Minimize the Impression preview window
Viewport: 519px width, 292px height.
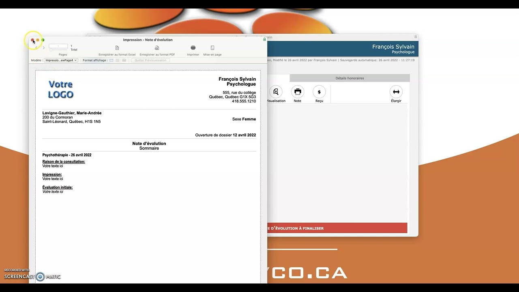[x=38, y=40]
